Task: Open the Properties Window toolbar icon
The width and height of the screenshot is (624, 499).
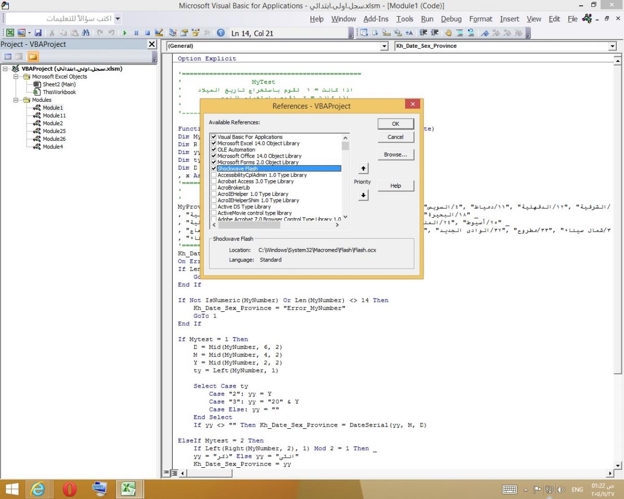Action: pos(183,33)
